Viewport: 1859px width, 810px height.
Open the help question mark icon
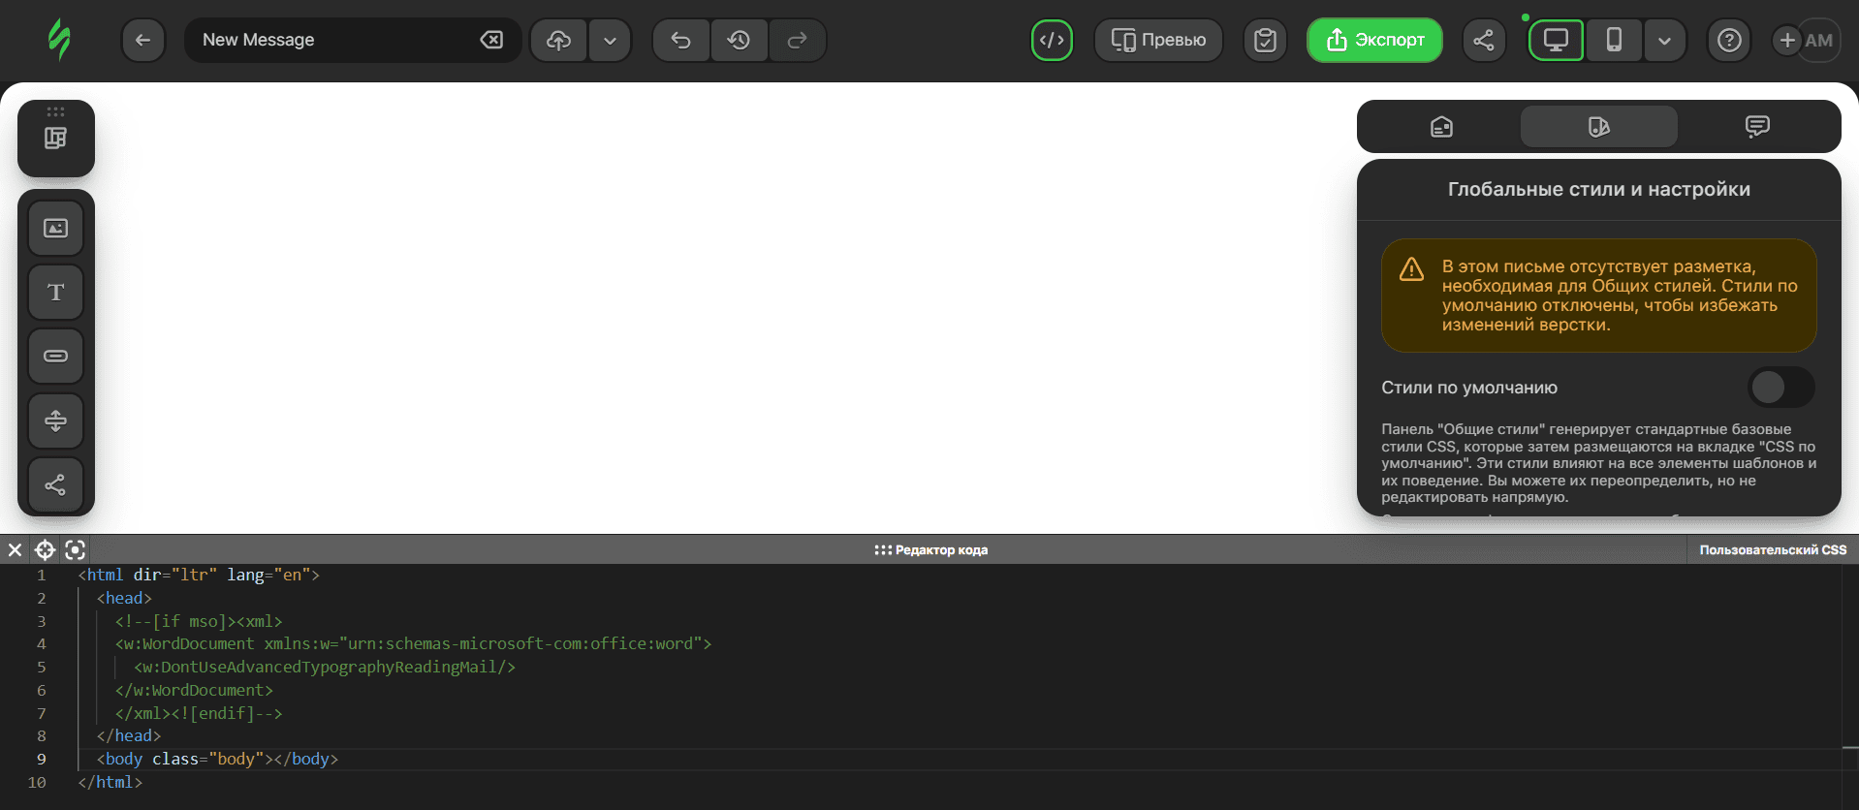coord(1729,41)
